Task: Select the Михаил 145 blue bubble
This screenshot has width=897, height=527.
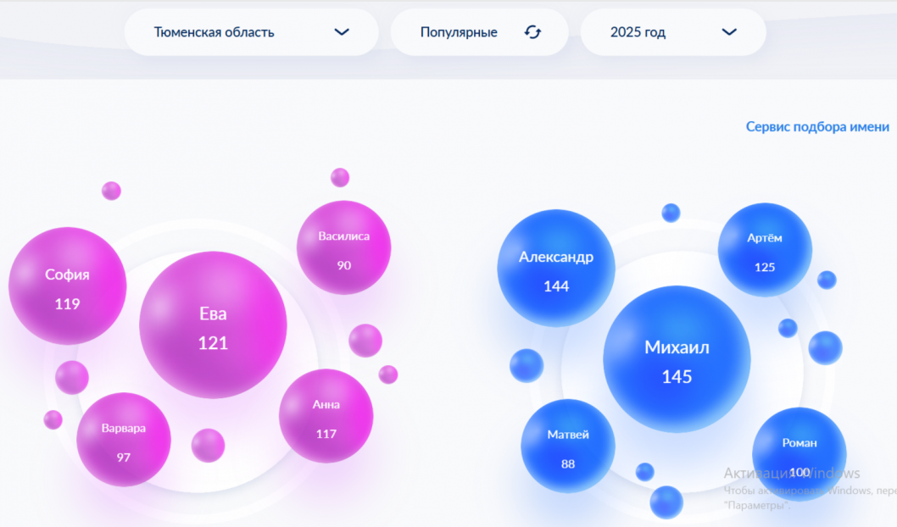Action: coord(677,359)
